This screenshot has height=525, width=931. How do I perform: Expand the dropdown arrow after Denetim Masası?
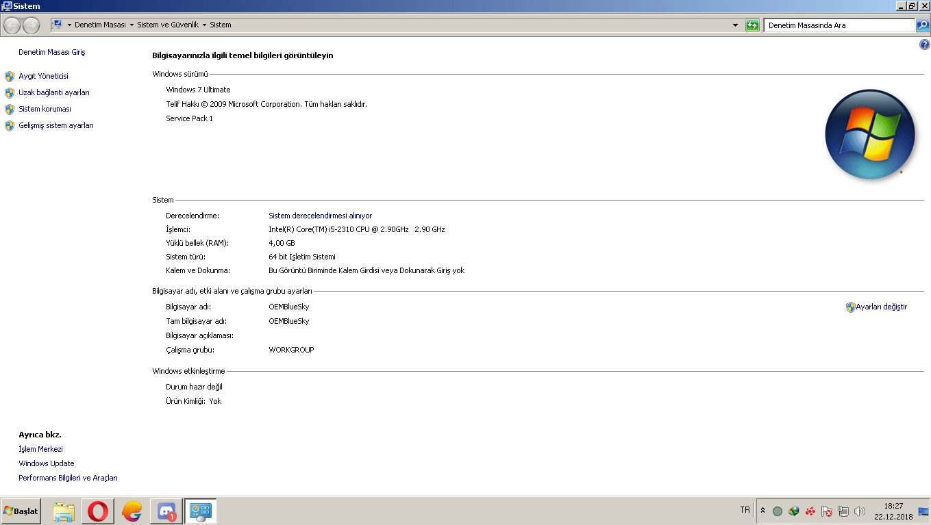click(x=132, y=25)
